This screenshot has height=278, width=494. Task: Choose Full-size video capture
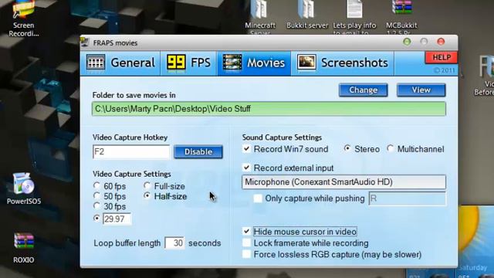tap(164, 186)
